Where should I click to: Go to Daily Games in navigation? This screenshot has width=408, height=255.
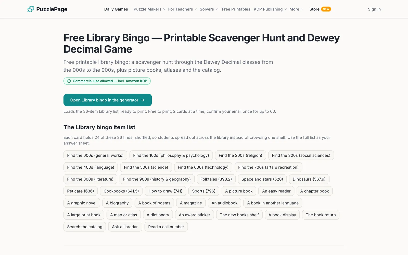coord(116,9)
